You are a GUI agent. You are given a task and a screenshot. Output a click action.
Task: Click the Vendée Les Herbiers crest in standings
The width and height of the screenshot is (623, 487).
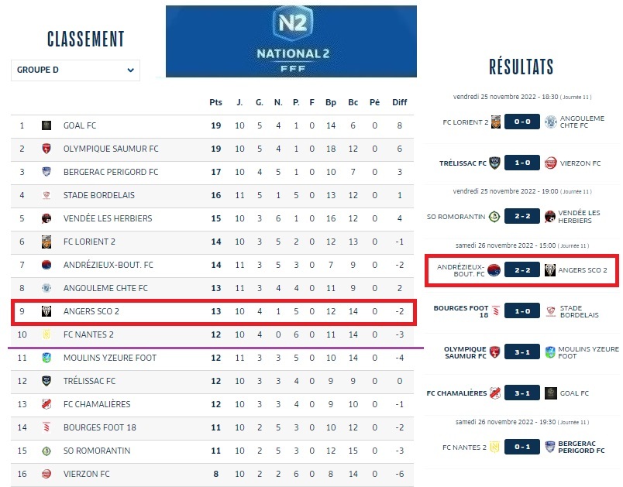(46, 218)
